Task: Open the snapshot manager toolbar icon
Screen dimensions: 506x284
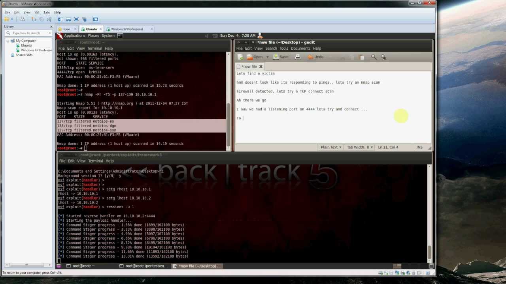Action: pyautogui.click(x=49, y=19)
